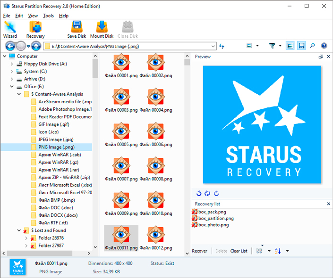Image resolution: width=333 pixels, height=278 pixels.
Task: Click the recovery list view options icon
Action: [259, 251]
